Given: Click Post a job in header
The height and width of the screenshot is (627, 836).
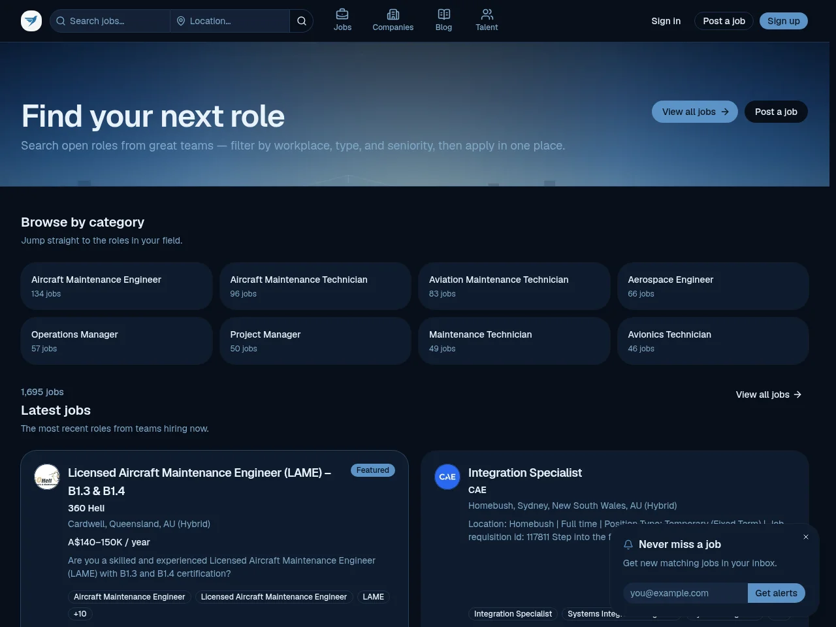Looking at the screenshot, I should tap(724, 21).
